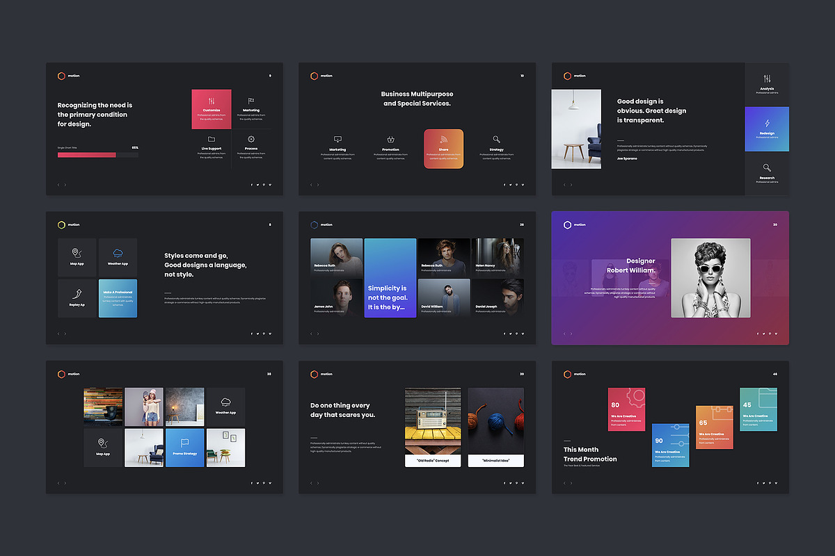The image size is (835, 556).
Task: Click the Facebook icon on the purple Designer slide
Action: (x=758, y=334)
